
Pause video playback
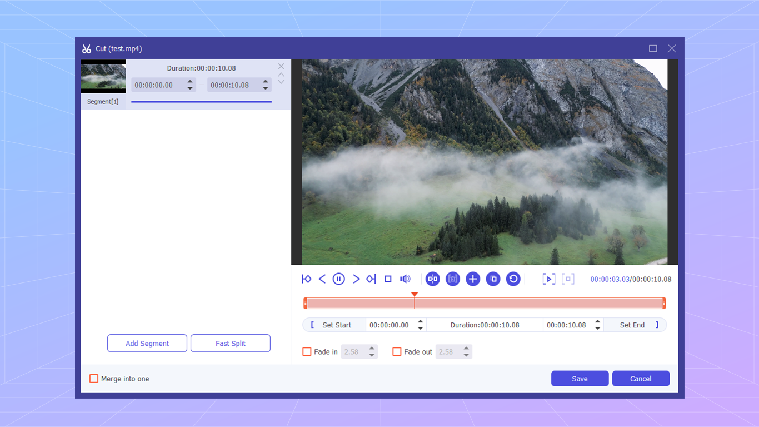[x=338, y=279]
